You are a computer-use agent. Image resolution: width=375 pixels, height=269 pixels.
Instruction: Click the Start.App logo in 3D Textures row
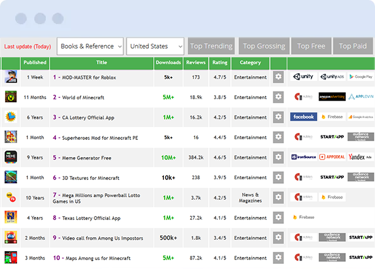pyautogui.click(x=332, y=177)
